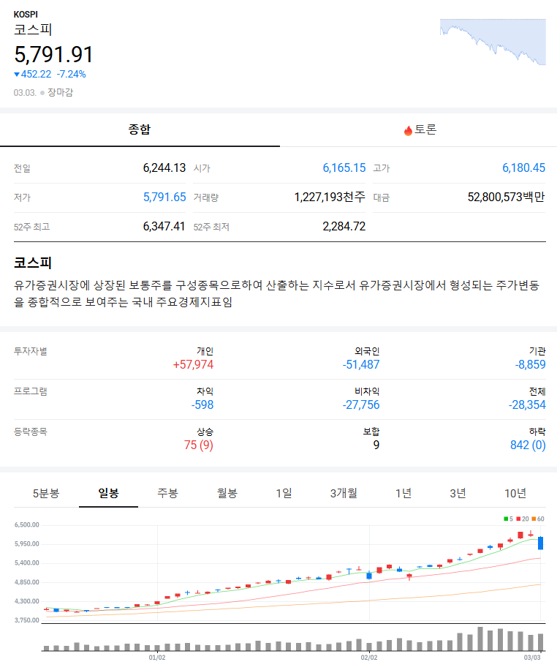The width and height of the screenshot is (557, 670).
Task: Click the 장마감 market status label
Action: point(60,92)
